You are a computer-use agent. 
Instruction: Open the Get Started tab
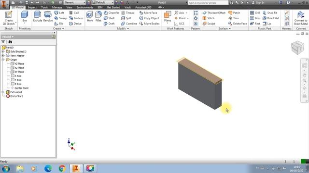pos(113,8)
